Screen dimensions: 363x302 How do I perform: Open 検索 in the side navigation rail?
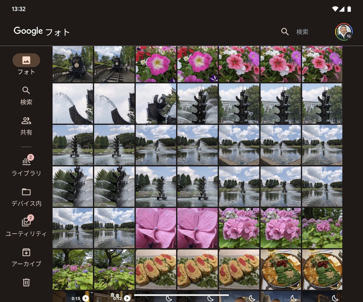[x=26, y=96]
